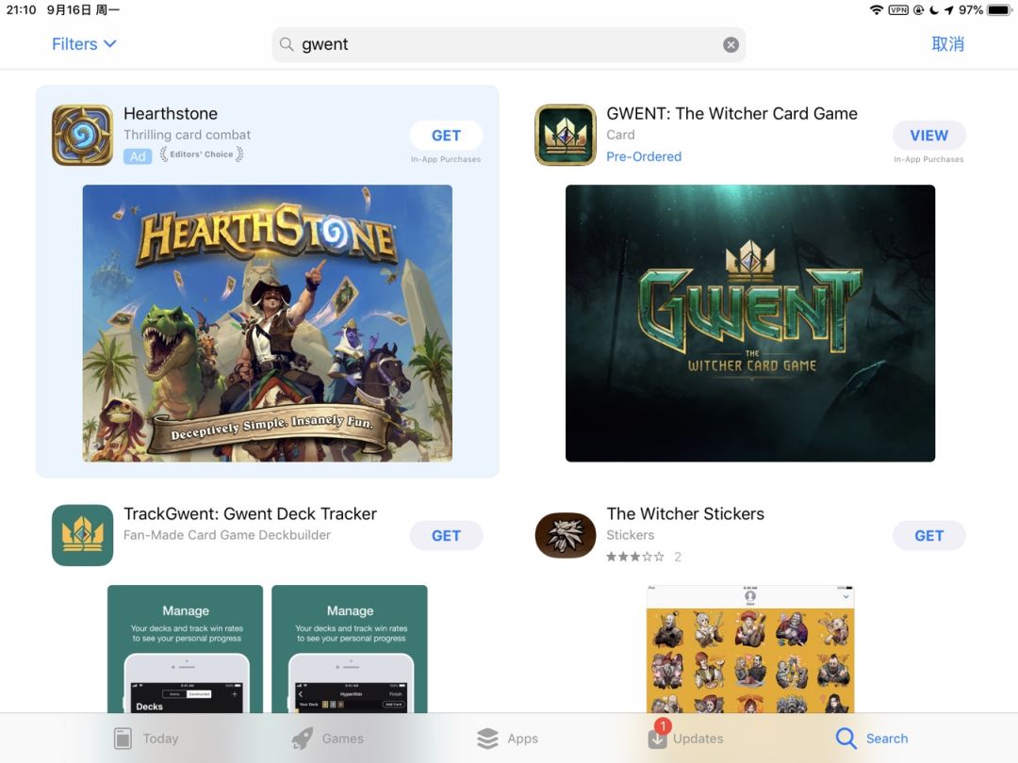Tap the GWENT: The Witcher Card Game title

click(732, 114)
